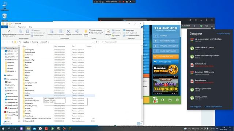Open Yandex Browser from taskbar

point(40,128)
